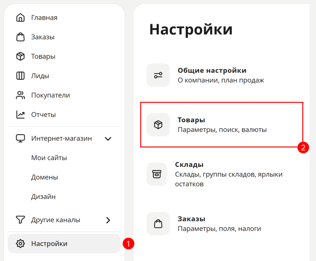Select Интернет-магазин menu label
This screenshot has height=261, width=316.
pyautogui.click(x=61, y=138)
